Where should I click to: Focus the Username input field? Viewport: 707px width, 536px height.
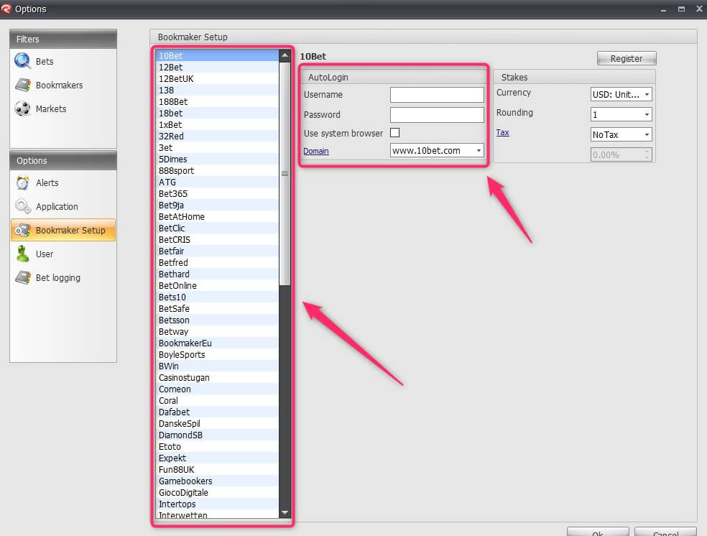tap(437, 95)
